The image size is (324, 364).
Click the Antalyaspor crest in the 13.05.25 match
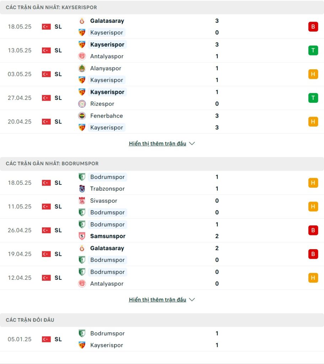[82, 56]
